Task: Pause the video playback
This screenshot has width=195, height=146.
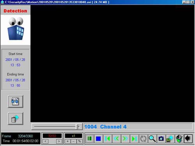Action: click(90, 139)
